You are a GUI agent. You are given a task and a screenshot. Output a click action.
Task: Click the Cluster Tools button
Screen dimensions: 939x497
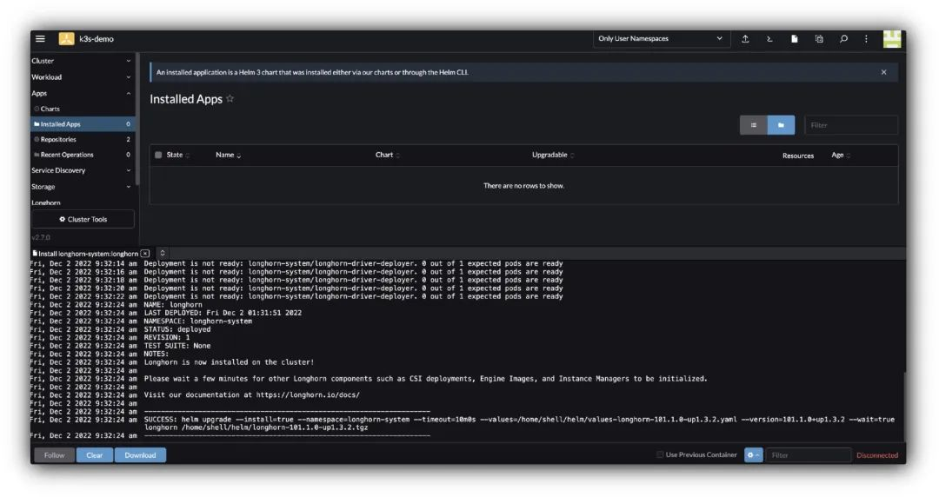[x=83, y=219]
